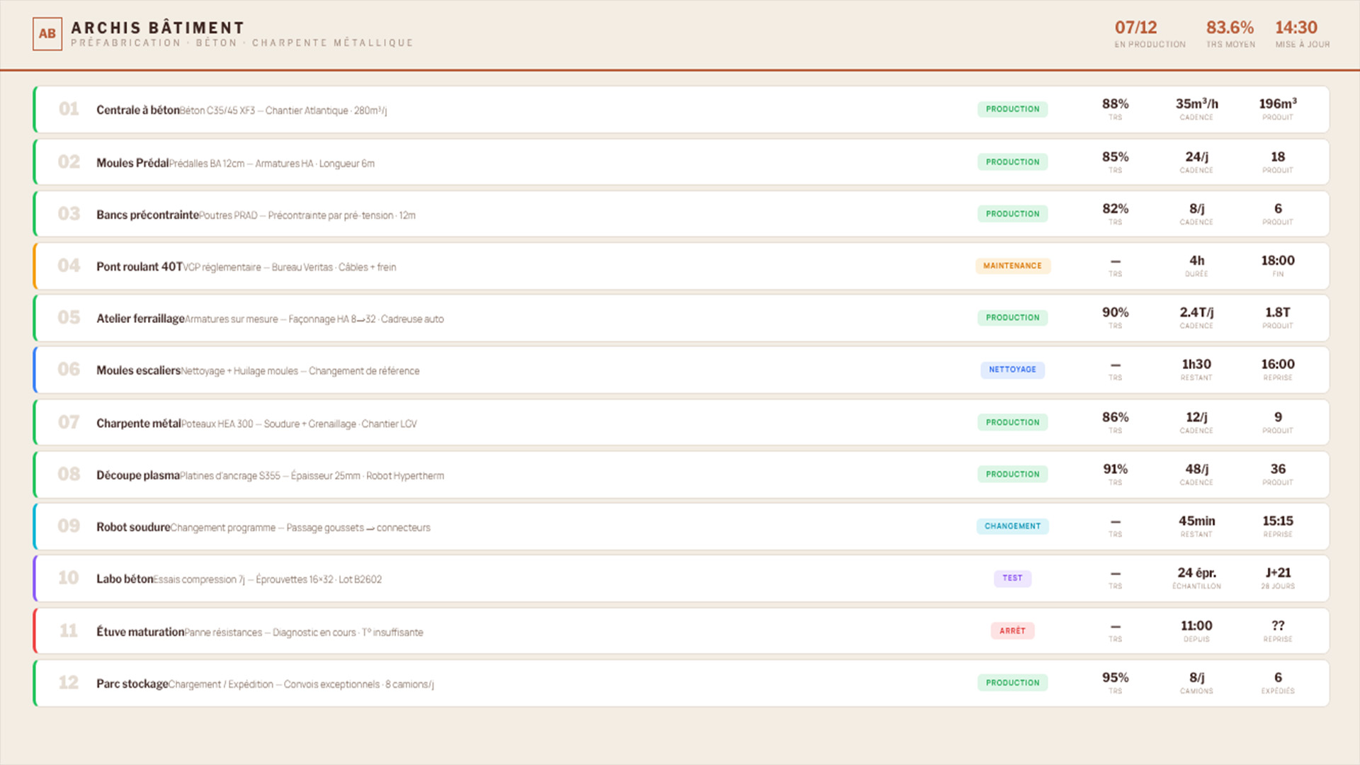
Task: Expand row 05 Atelier ferraillage details
Action: coord(140,318)
